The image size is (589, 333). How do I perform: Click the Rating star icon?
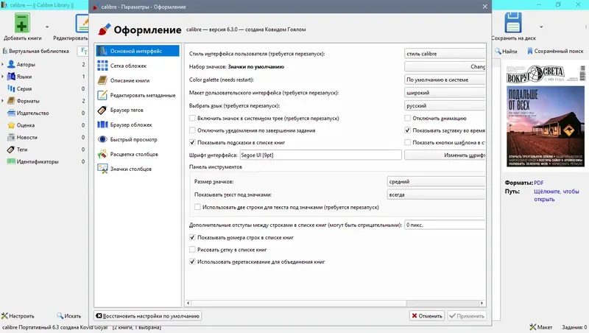coord(11,125)
